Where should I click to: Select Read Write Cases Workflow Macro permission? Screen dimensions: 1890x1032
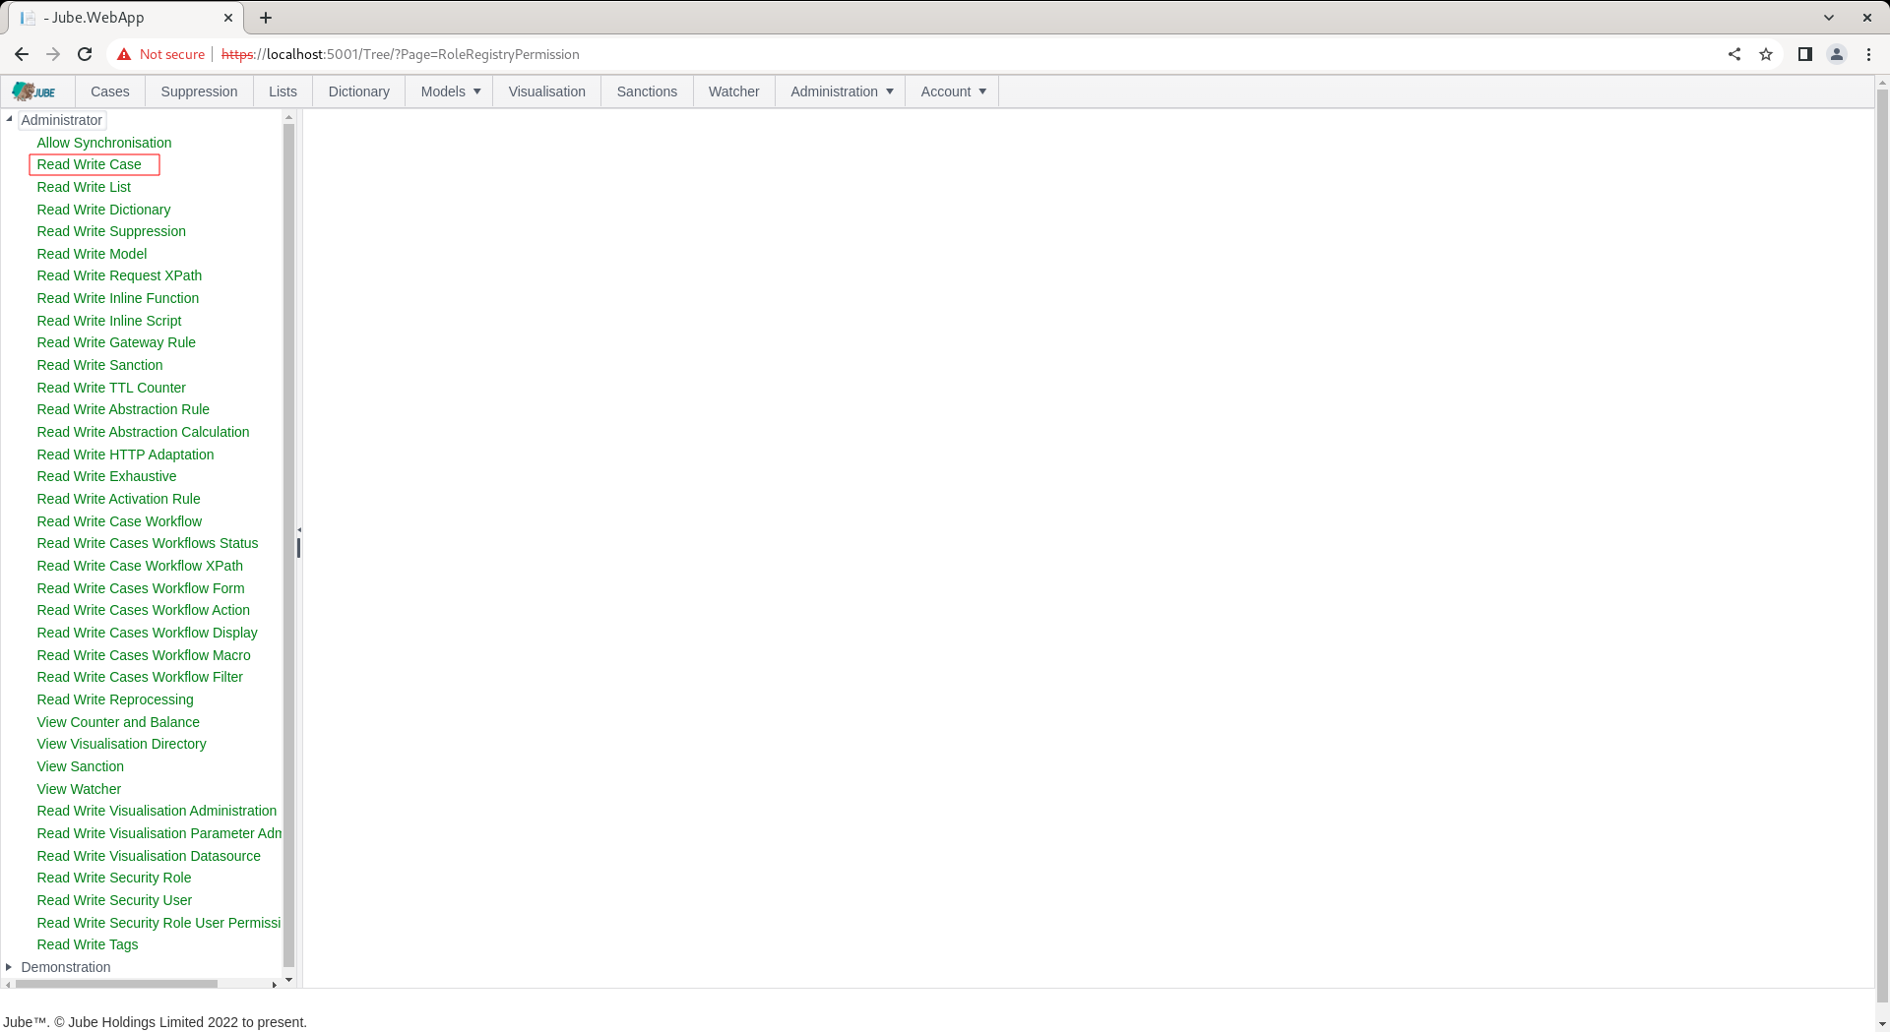click(144, 655)
